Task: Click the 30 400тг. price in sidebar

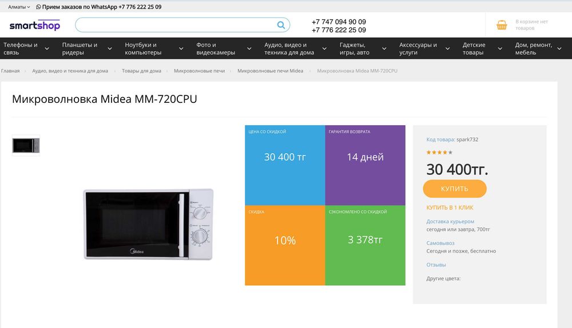Action: pyautogui.click(x=457, y=170)
